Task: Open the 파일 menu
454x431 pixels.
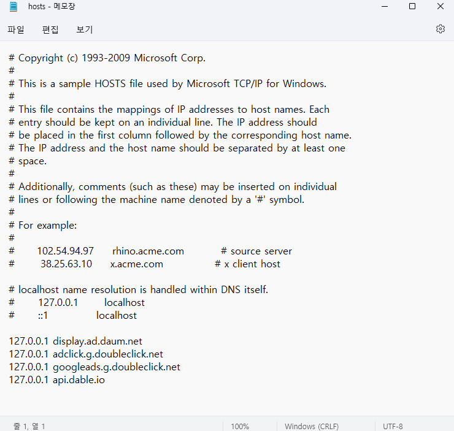Action: [x=16, y=29]
